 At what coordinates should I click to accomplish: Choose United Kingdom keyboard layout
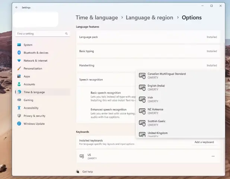coord(180,134)
